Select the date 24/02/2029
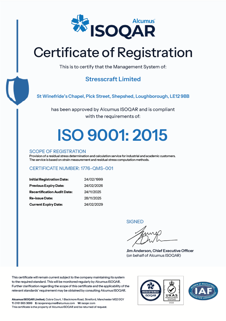This screenshot has height=321, width=226. pyautogui.click(x=94, y=204)
